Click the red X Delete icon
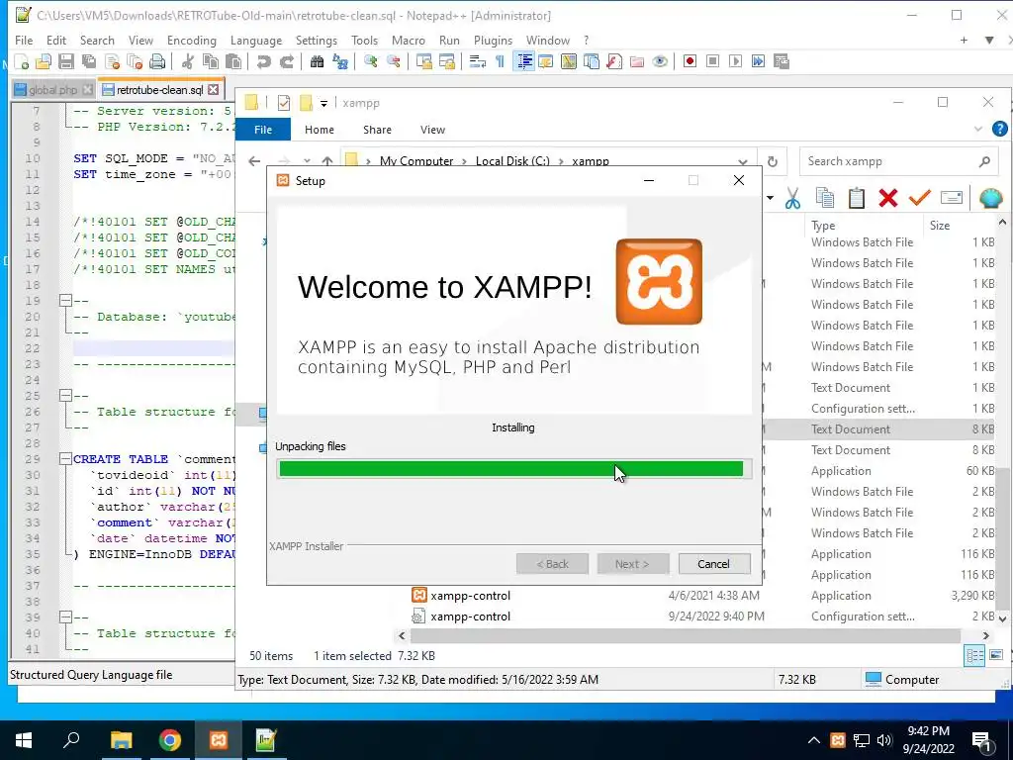This screenshot has height=760, width=1013. [888, 198]
